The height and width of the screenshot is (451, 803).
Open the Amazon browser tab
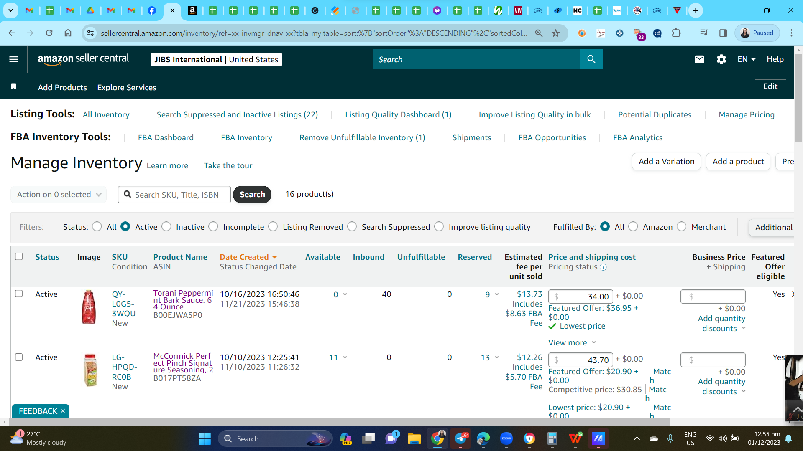click(192, 11)
